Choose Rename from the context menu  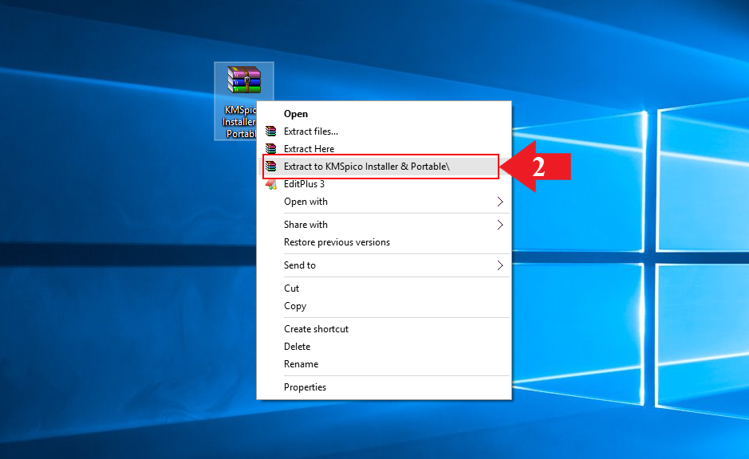(384, 364)
